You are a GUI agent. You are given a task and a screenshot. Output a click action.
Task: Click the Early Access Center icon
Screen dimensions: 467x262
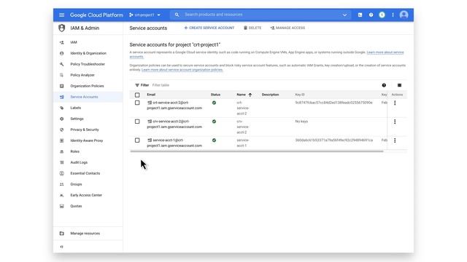tap(61, 195)
